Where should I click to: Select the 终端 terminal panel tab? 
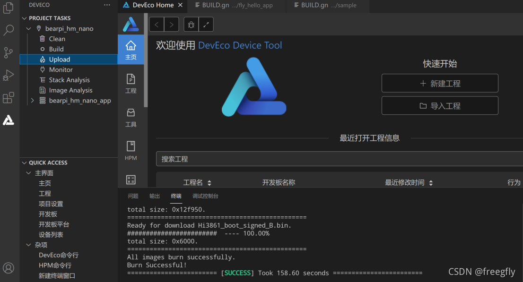pos(176,196)
